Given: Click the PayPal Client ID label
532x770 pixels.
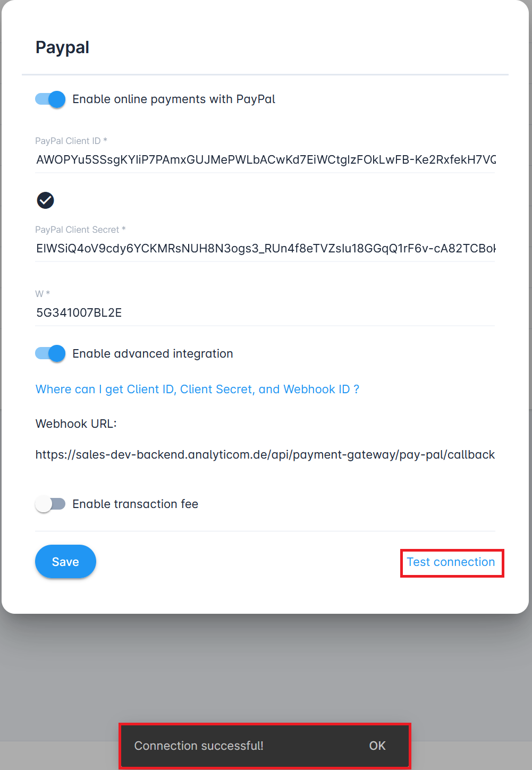Looking at the screenshot, I should click(x=71, y=140).
